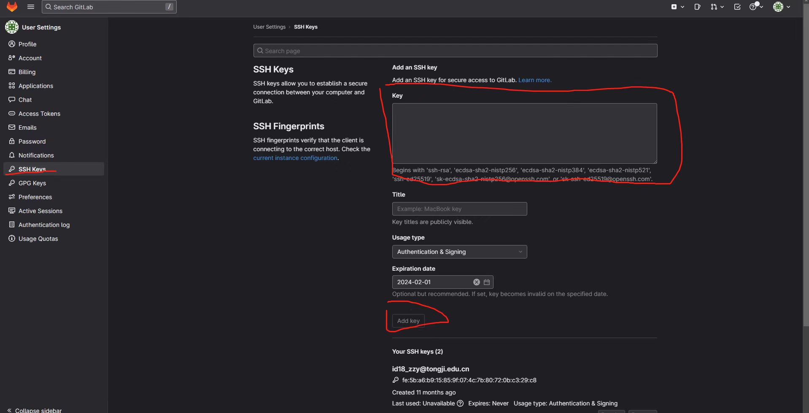Open Billing settings
The image size is (809, 413).
tap(54, 72)
